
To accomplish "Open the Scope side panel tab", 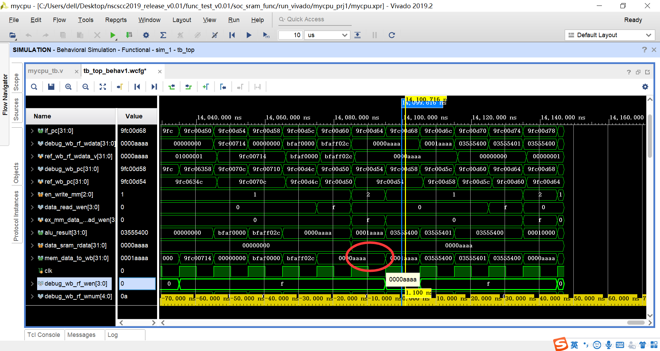I will [16, 82].
